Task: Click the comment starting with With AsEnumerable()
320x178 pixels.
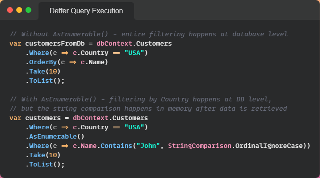Action: 141,99
